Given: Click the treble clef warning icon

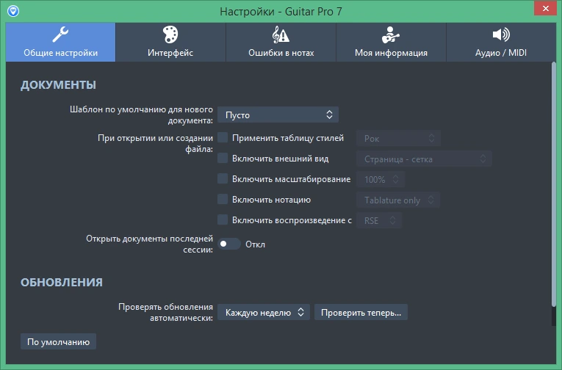Looking at the screenshot, I should (281, 35).
